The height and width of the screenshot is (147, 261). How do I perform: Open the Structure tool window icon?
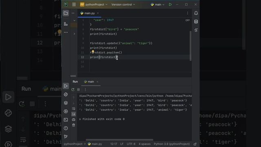66,24
